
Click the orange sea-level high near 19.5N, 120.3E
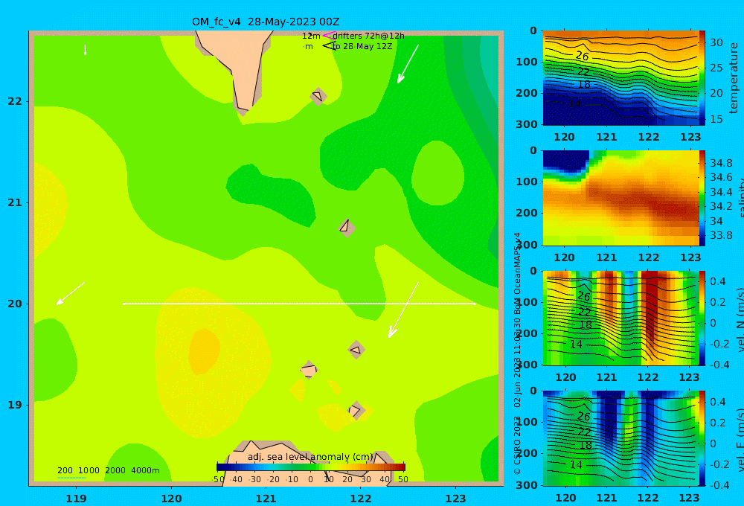coord(204,351)
